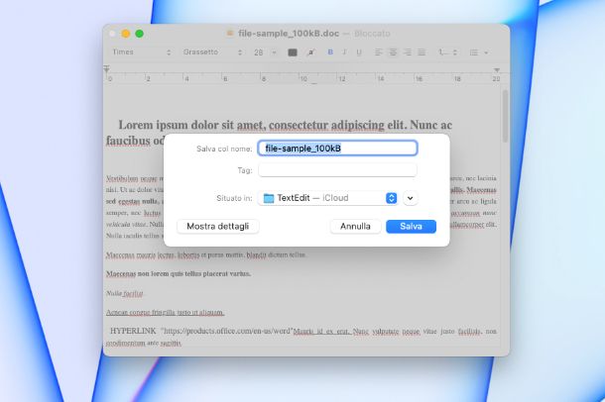Click the text color swatch in toolbar
Screen dimensions: 605x402
click(293, 52)
